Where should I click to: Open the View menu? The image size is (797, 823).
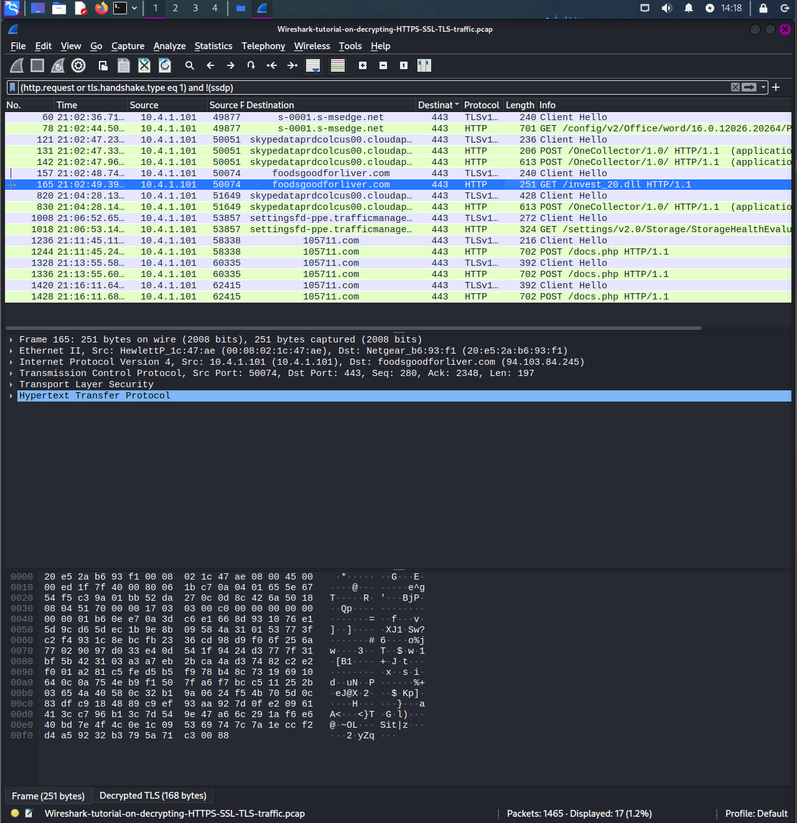click(71, 46)
